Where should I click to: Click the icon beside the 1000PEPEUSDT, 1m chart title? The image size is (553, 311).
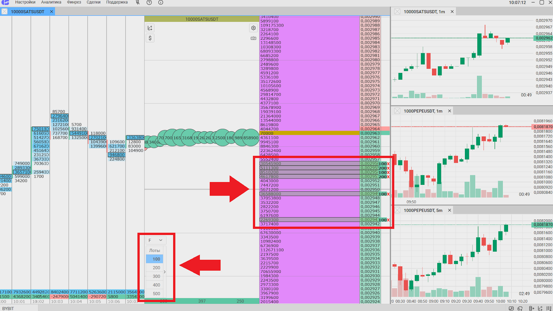[x=397, y=111]
